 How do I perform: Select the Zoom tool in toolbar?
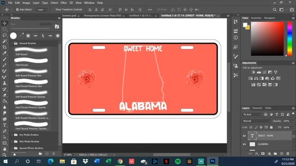click(x=5, y=155)
